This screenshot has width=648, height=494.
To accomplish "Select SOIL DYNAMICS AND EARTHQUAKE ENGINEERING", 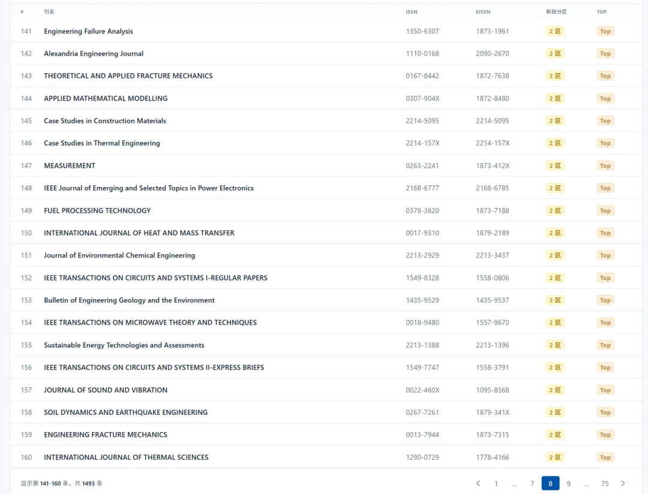I will click(125, 412).
